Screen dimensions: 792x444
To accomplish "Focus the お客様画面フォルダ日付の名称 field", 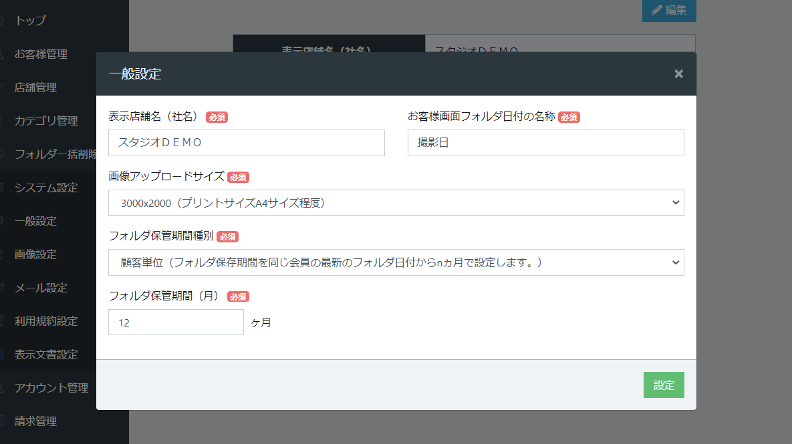I will click(x=545, y=143).
